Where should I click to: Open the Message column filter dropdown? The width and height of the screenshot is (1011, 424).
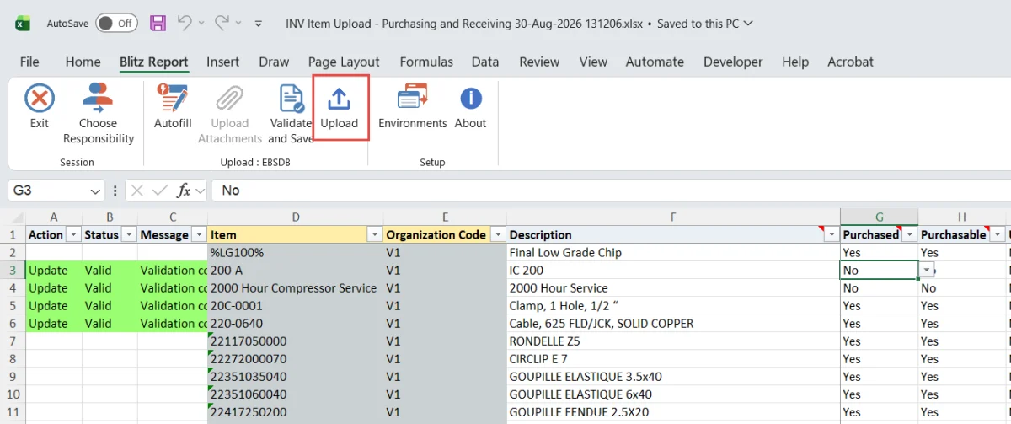tap(199, 234)
